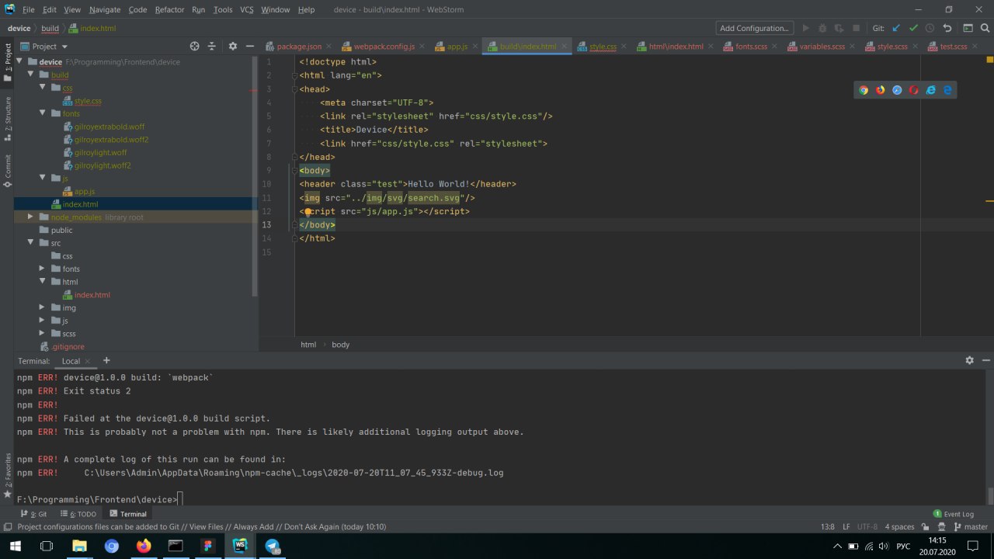Click in the terminal command prompt
The width and height of the screenshot is (994, 559).
[180, 499]
